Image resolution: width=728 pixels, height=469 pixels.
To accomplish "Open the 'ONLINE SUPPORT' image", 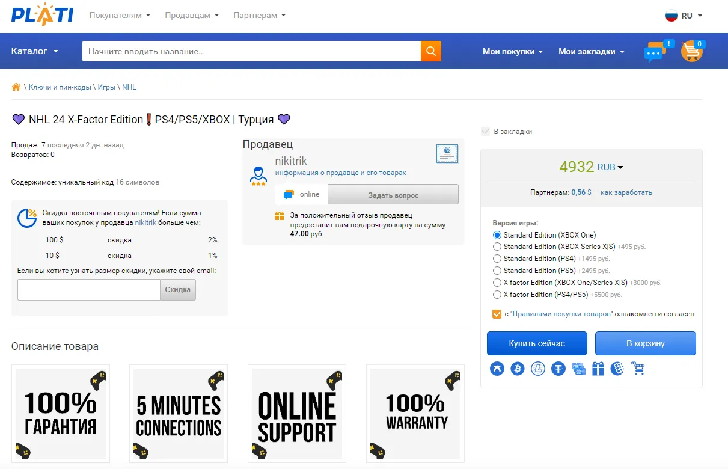I will coord(297,414).
